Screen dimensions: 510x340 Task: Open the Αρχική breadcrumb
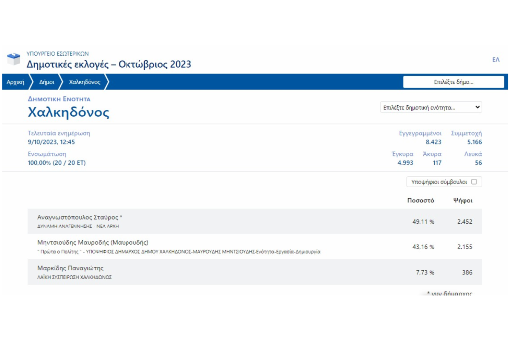tap(16, 82)
